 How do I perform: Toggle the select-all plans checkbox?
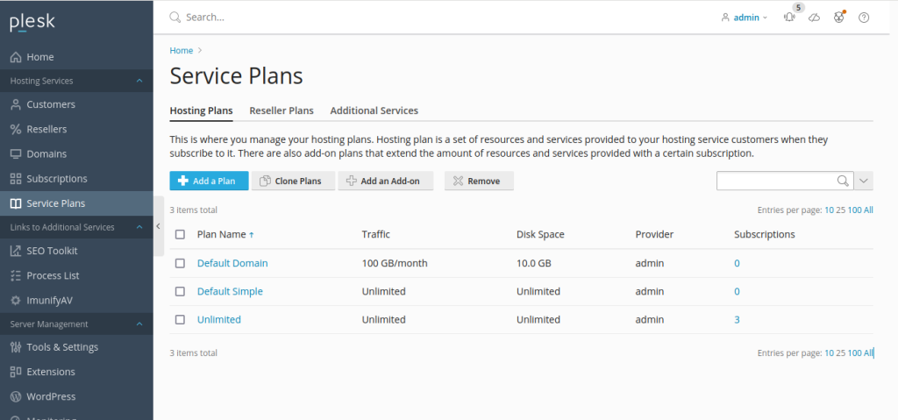tap(180, 234)
